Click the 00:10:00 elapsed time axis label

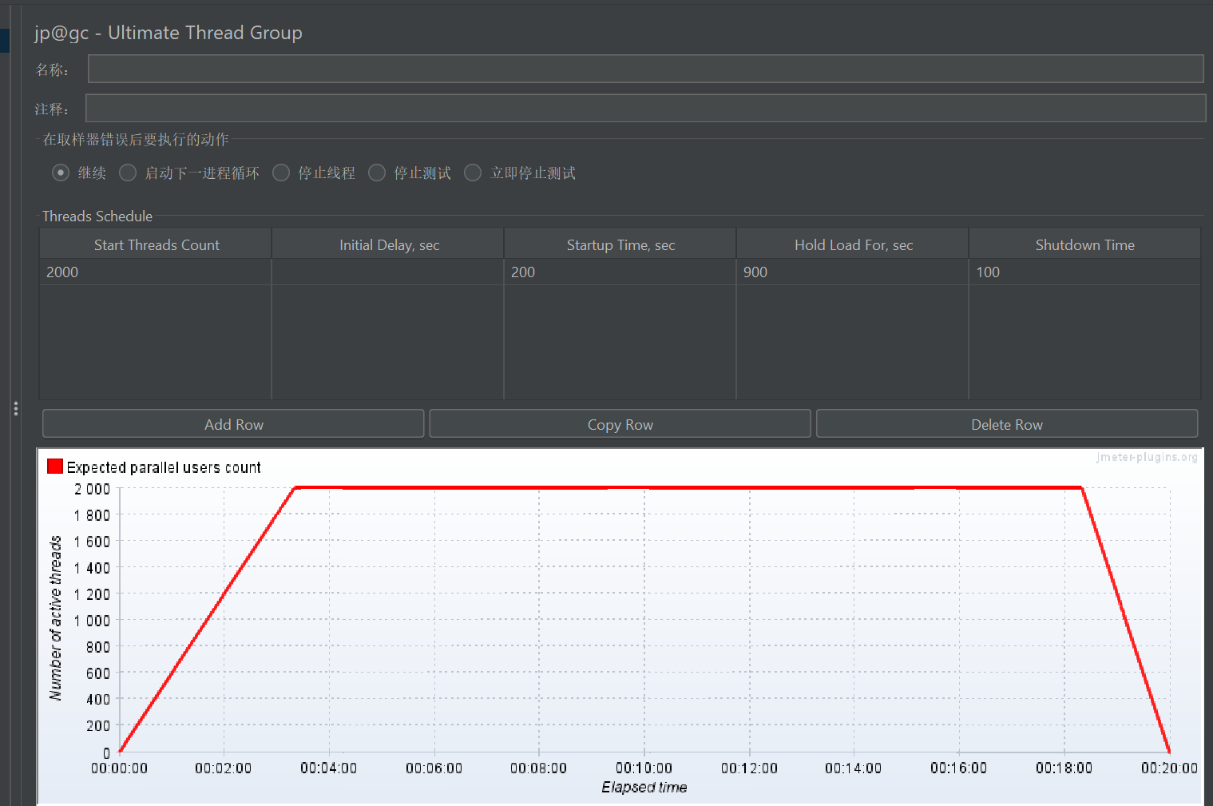click(644, 768)
